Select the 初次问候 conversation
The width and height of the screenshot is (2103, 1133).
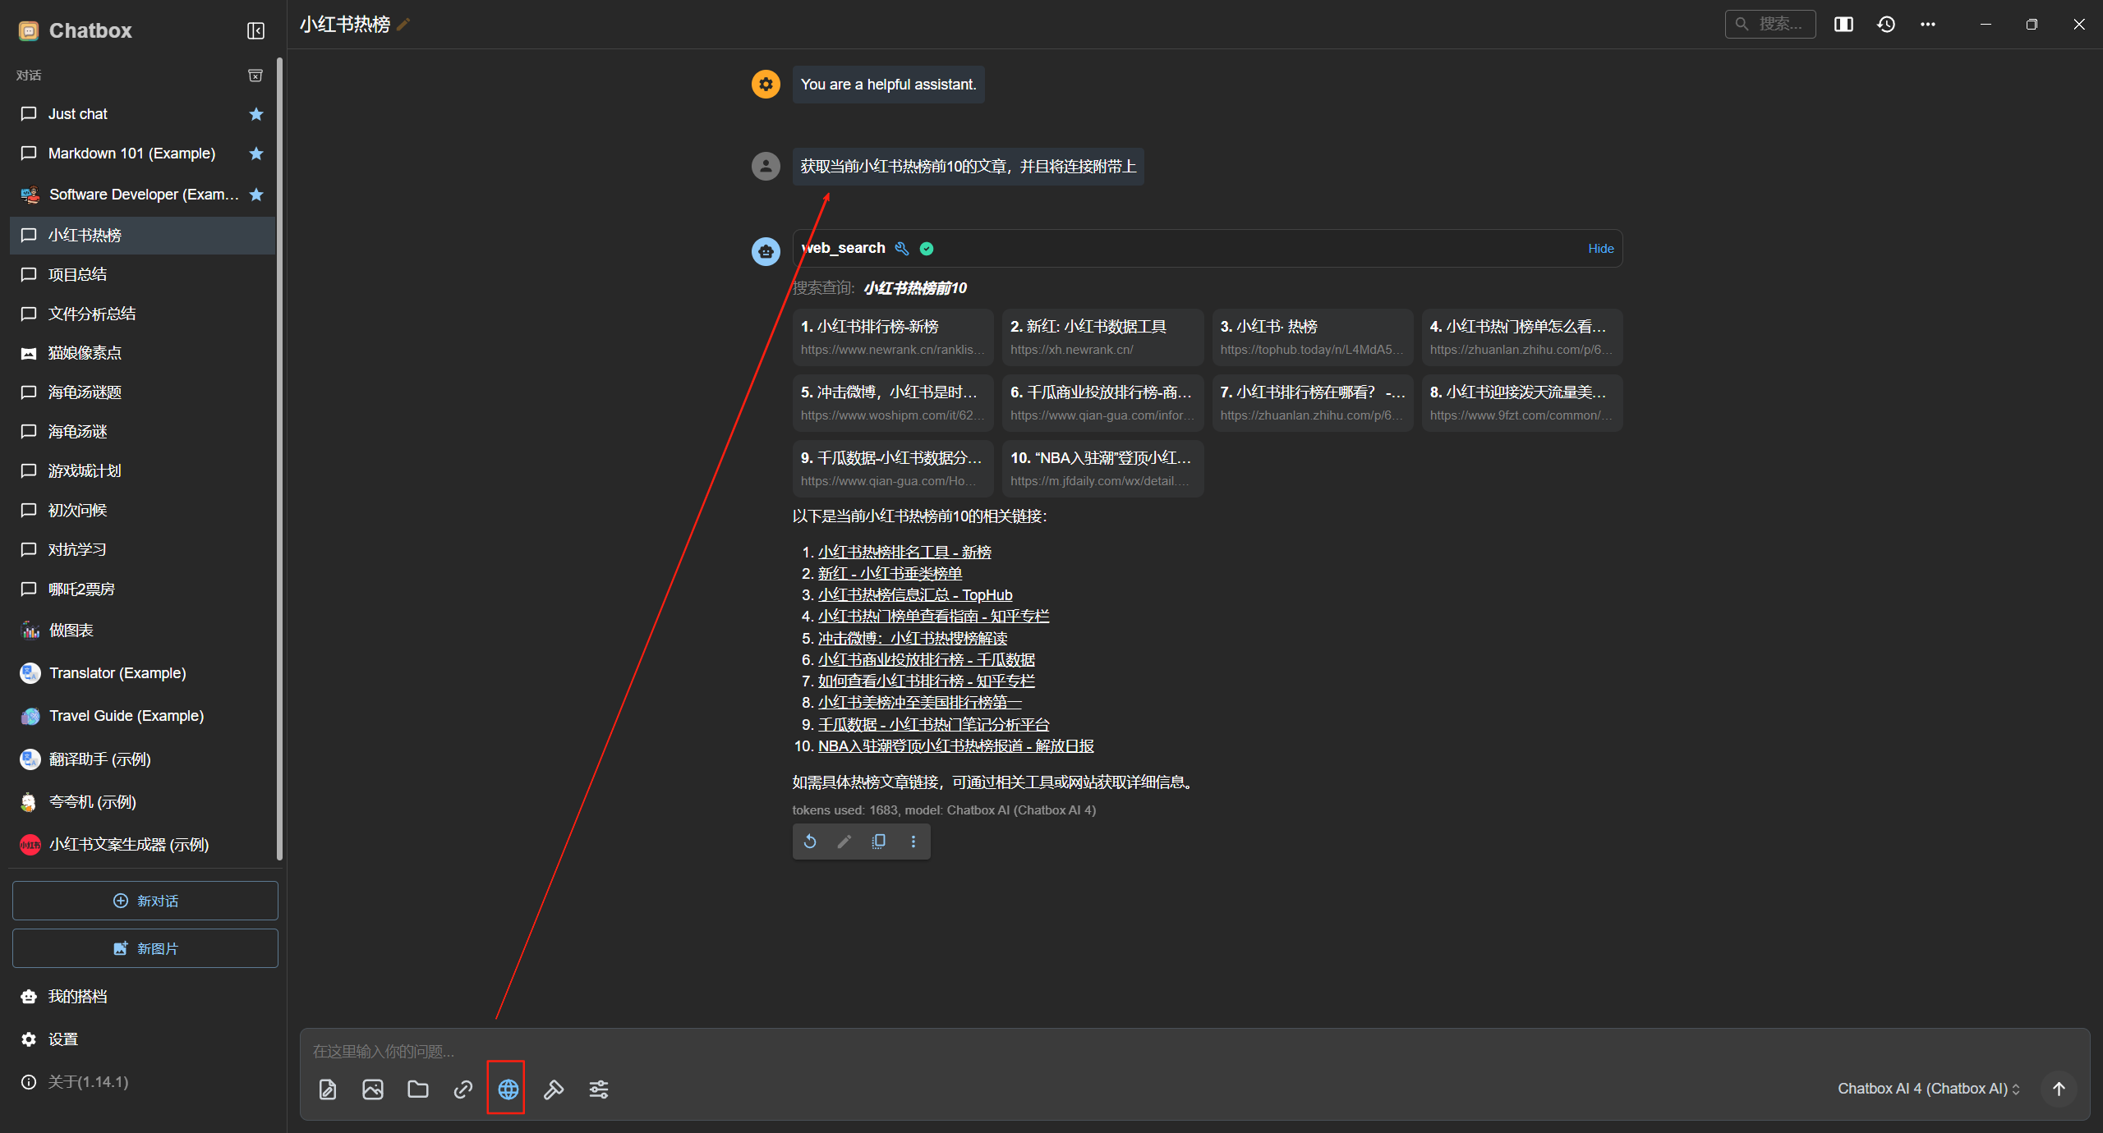coord(143,510)
